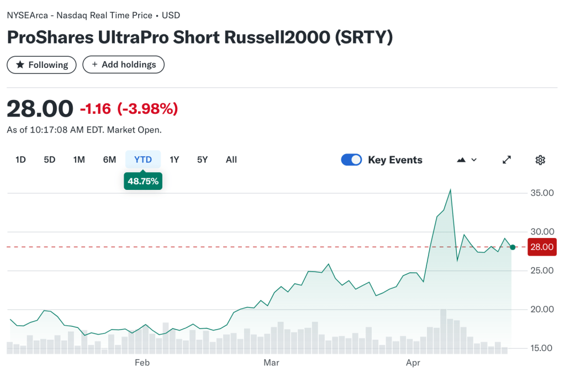Click the mountain chart type icon
Image resolution: width=565 pixels, height=382 pixels.
(462, 160)
